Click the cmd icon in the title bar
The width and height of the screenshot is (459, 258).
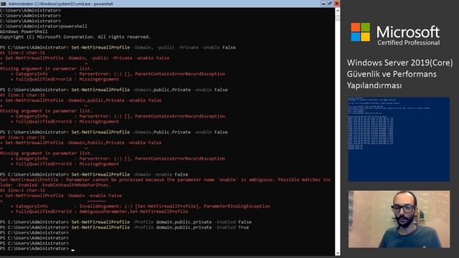(3, 4)
